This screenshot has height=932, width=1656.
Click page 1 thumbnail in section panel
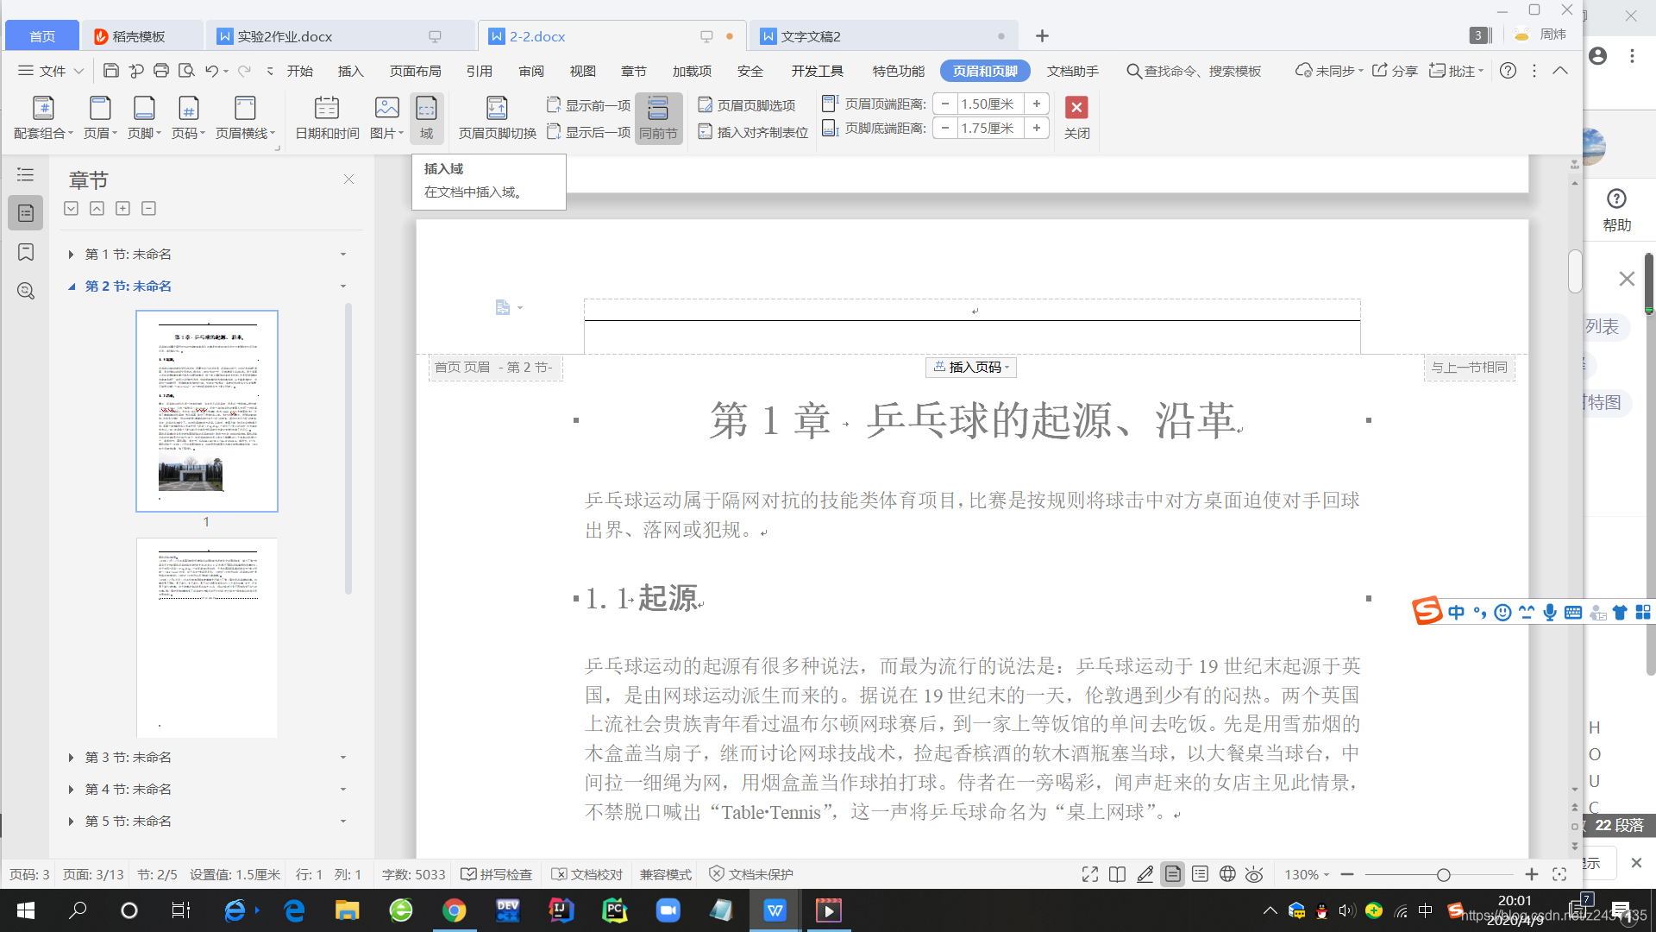click(207, 411)
